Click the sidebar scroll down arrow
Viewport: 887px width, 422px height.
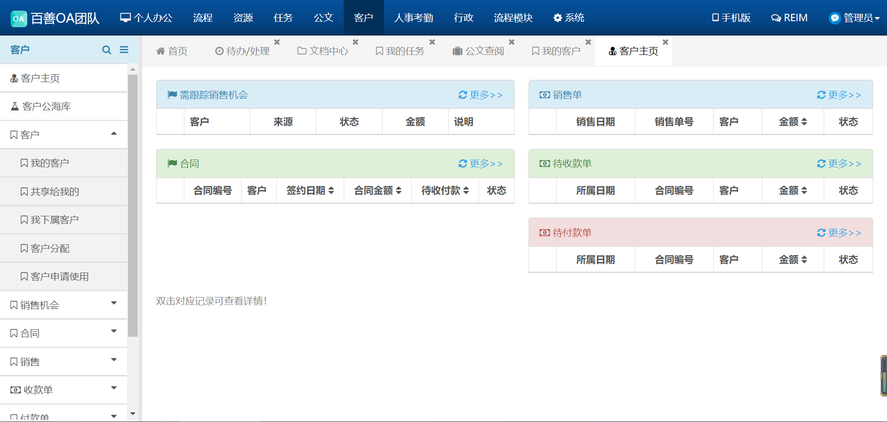tap(133, 414)
